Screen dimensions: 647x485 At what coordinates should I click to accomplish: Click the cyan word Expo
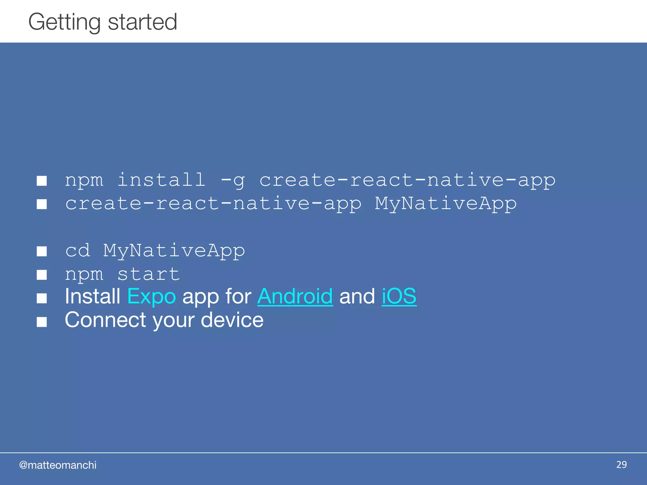pos(152,297)
